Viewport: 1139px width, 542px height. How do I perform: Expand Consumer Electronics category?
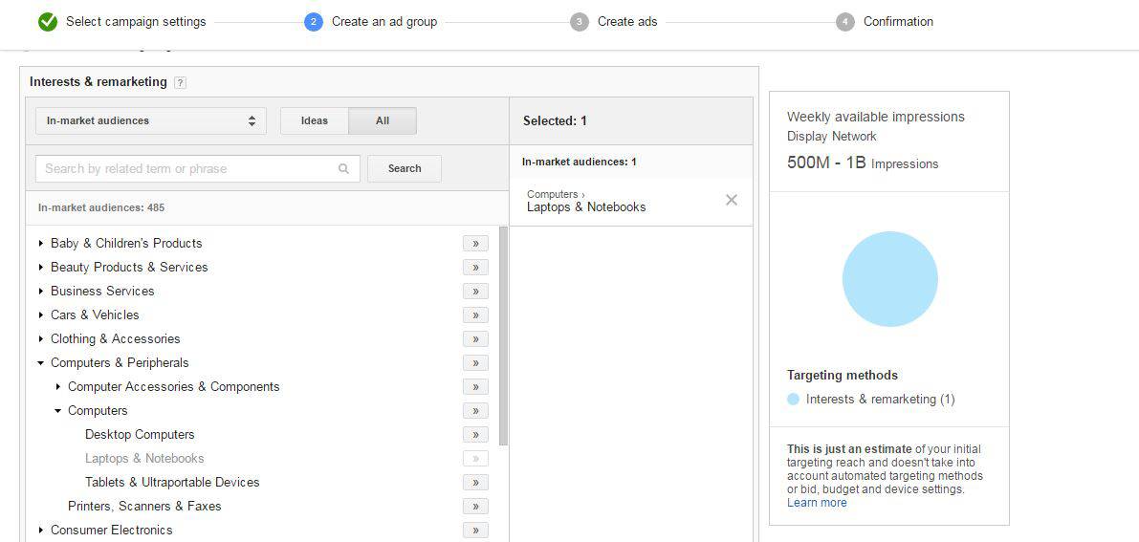(41, 531)
